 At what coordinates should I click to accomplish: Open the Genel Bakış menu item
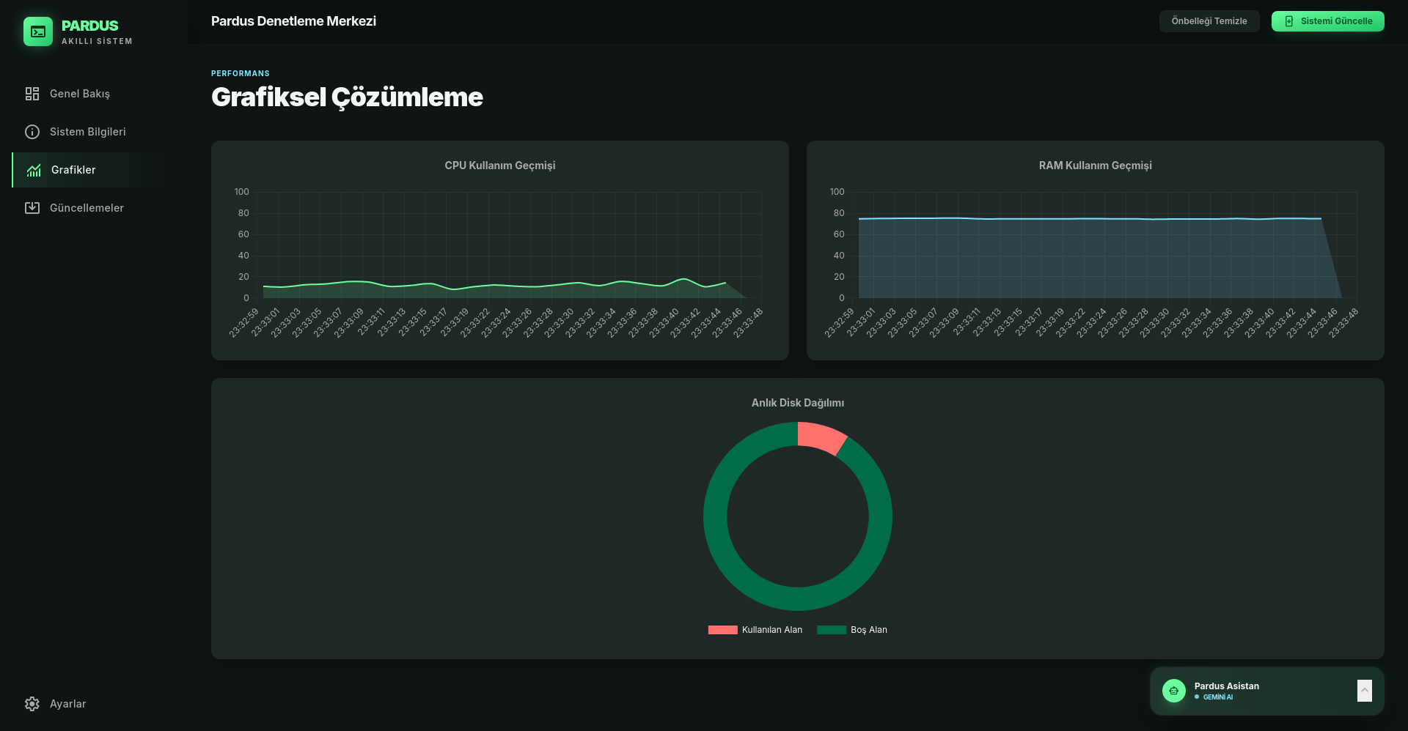(x=79, y=94)
